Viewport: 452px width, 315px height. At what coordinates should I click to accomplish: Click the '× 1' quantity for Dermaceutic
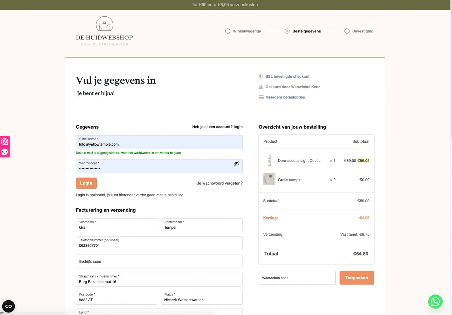[333, 161]
